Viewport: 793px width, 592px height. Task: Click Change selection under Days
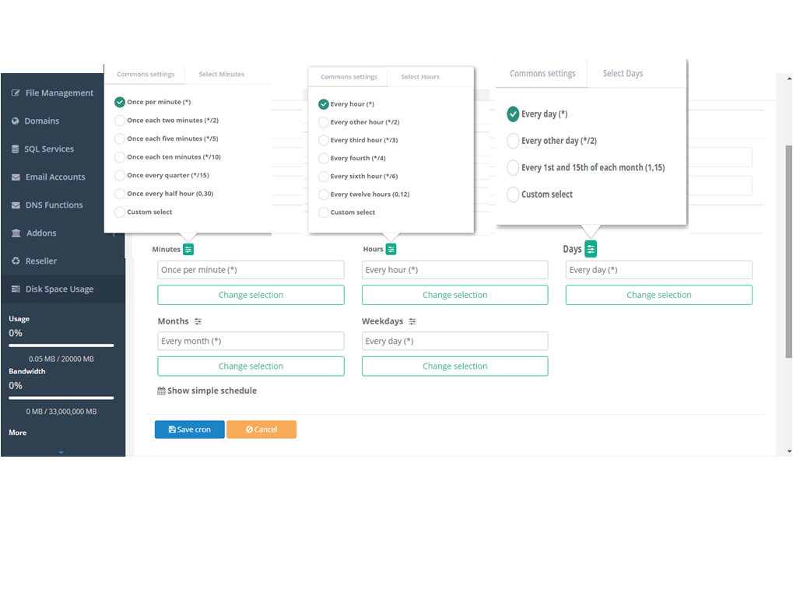[x=659, y=295]
